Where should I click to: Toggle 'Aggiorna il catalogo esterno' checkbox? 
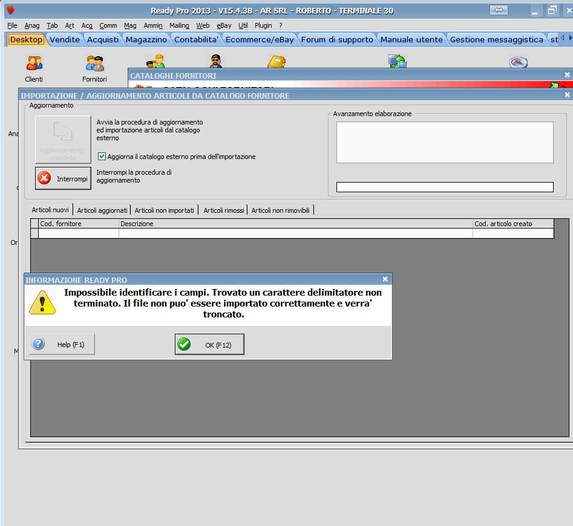tap(102, 157)
